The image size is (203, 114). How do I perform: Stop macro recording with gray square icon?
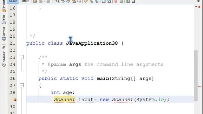pyautogui.click(x=121, y=1)
